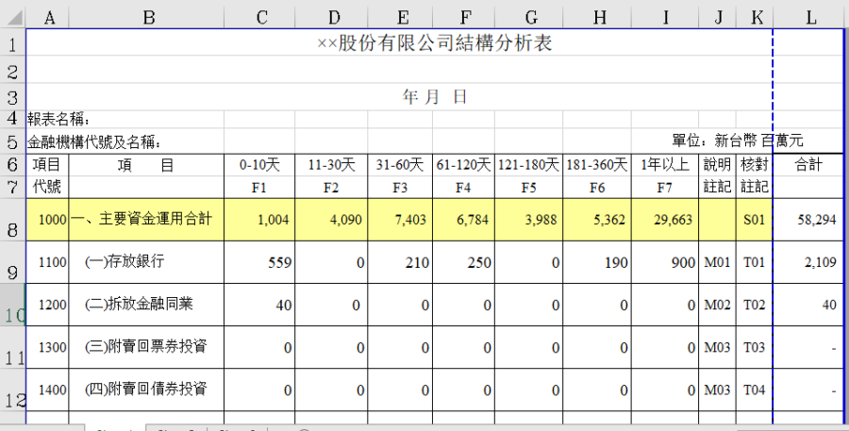Select the 31-60天 header cell
The image size is (849, 431).
(400, 165)
